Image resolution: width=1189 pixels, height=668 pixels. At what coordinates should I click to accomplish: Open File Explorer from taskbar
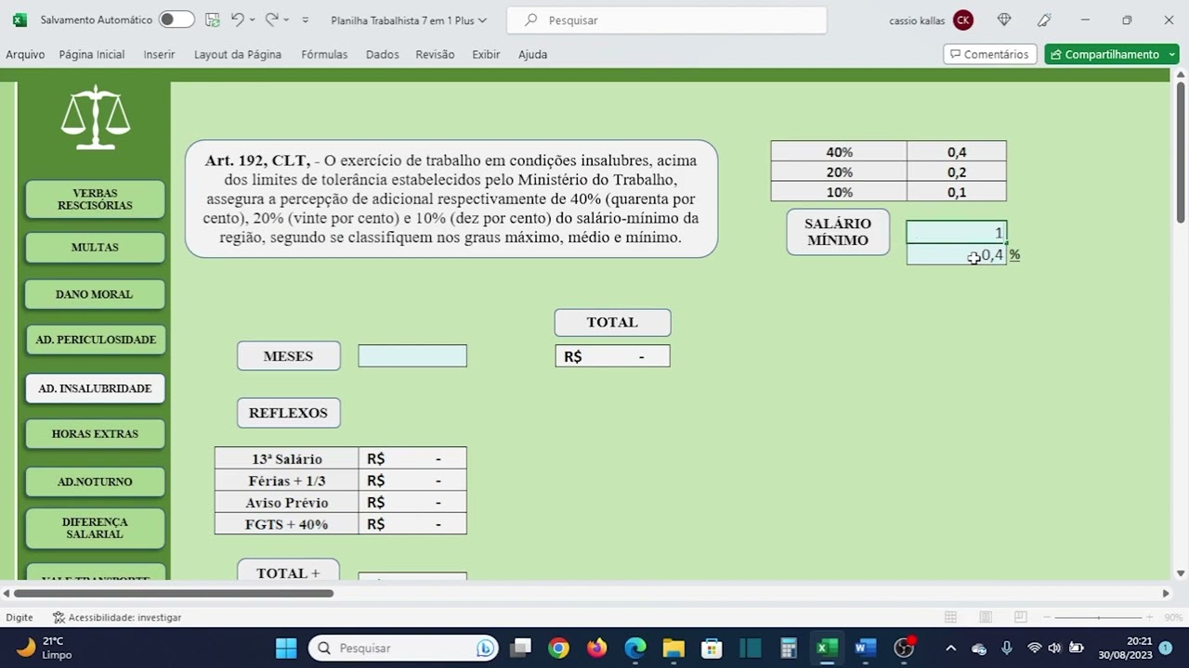(673, 648)
